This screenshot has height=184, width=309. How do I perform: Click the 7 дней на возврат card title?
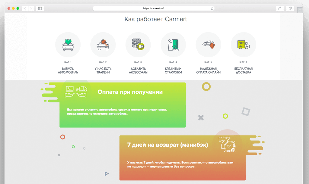point(167,145)
